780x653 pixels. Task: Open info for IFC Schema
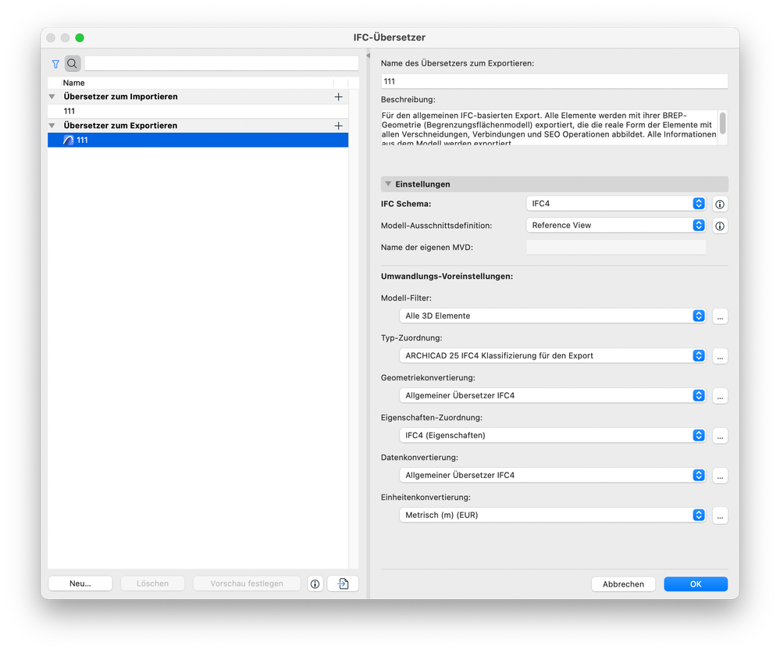(x=720, y=204)
